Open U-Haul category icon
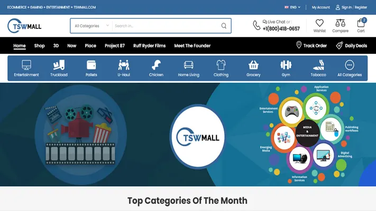 pyautogui.click(x=124, y=65)
